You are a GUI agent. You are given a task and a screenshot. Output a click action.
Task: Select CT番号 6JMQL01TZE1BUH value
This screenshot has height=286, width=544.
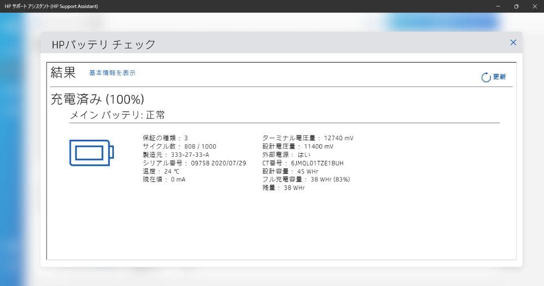point(317,163)
